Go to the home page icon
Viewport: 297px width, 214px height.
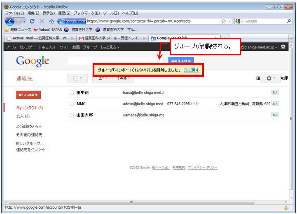coord(51,21)
